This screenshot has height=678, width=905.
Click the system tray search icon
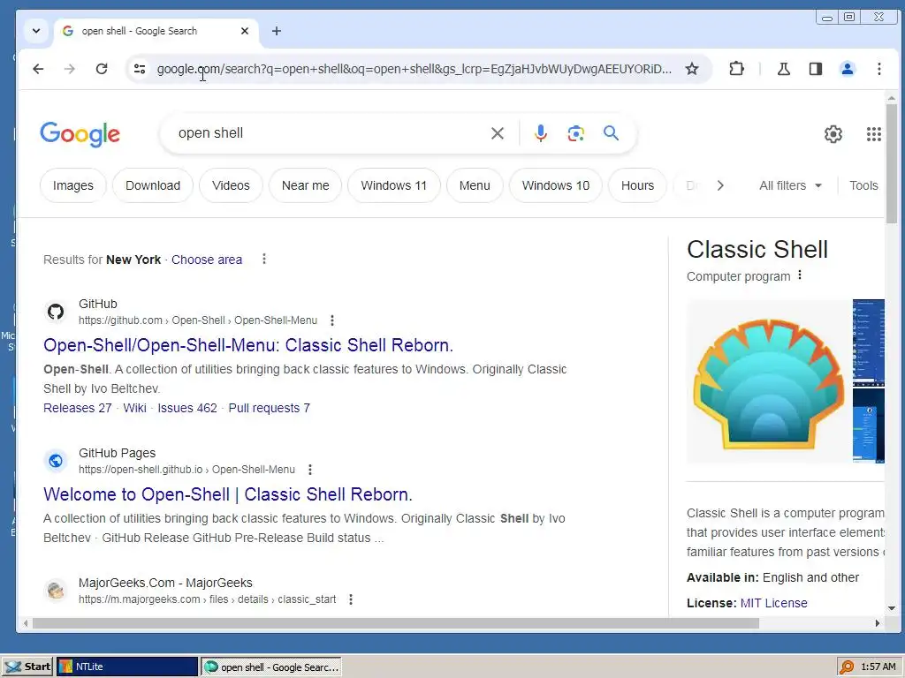coord(846,667)
